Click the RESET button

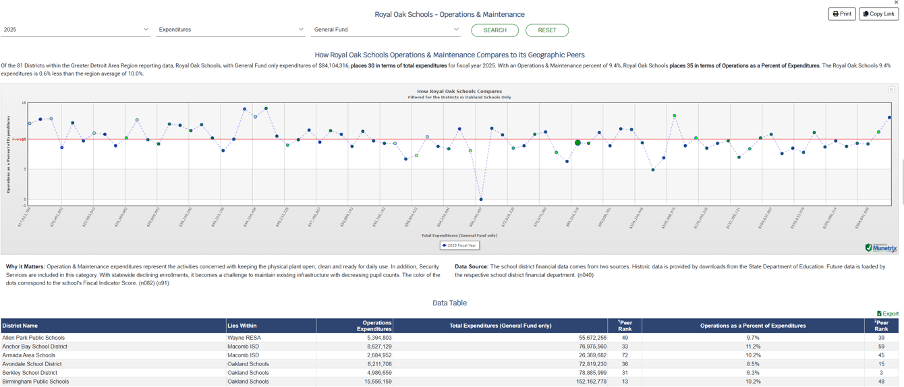[547, 30]
